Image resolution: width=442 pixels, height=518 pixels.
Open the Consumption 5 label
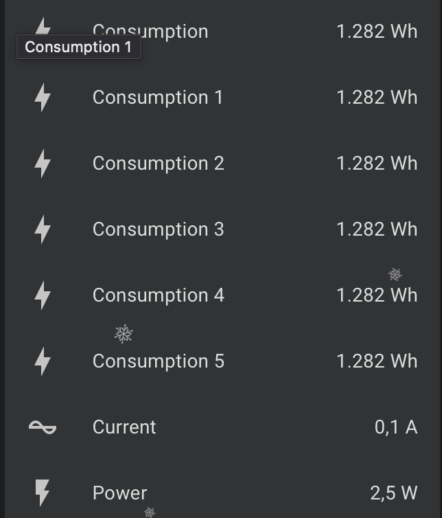click(x=158, y=361)
